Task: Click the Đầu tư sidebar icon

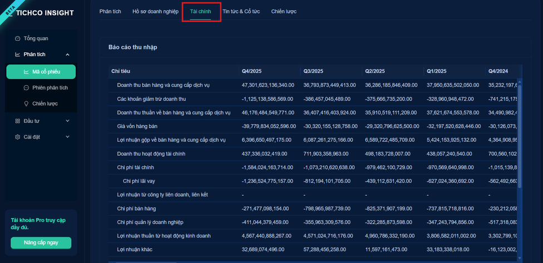Action: tap(18, 121)
